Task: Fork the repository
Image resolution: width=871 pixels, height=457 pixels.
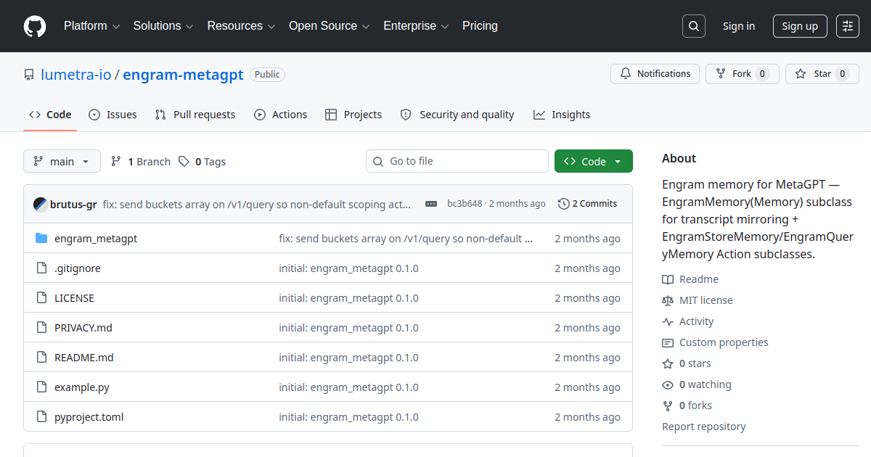Action: (x=743, y=74)
